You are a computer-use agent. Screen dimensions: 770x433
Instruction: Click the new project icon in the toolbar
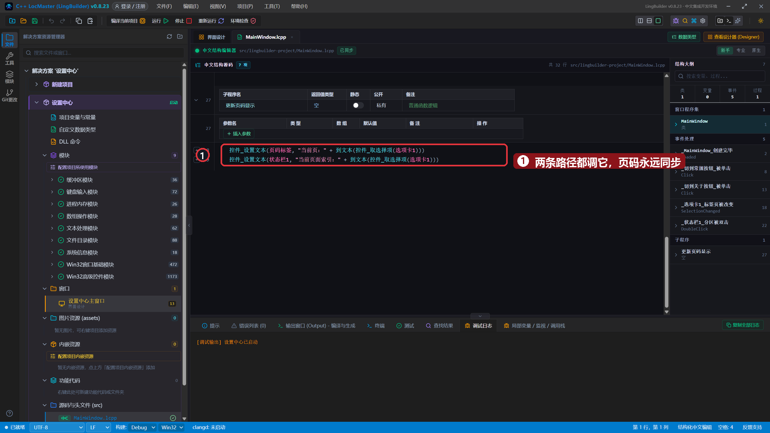point(12,21)
